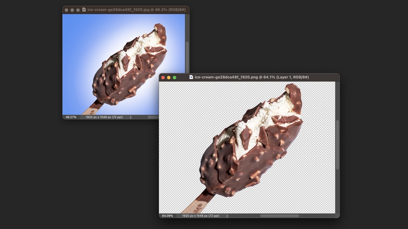Open the status bar chevron menu in the PNG window
Image resolution: width=408 pixels, height=229 pixels.
pyautogui.click(x=227, y=216)
